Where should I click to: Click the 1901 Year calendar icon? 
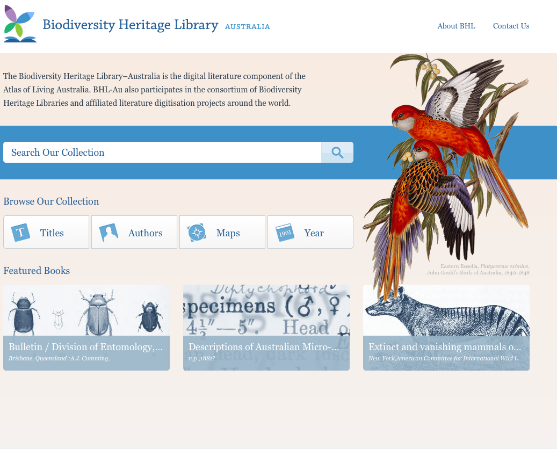tap(285, 233)
